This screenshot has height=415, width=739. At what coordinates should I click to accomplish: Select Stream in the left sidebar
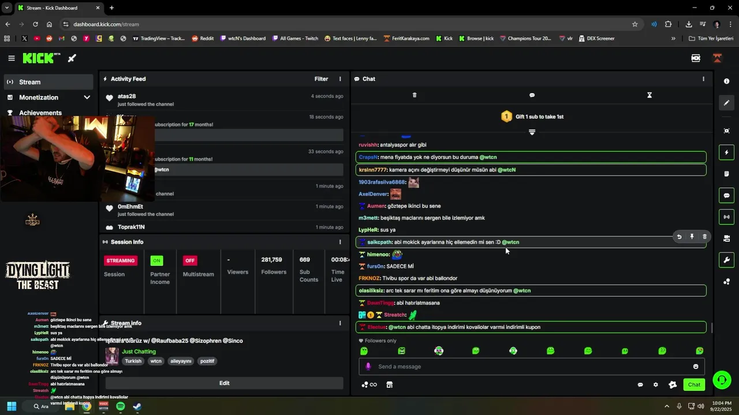tap(48, 82)
